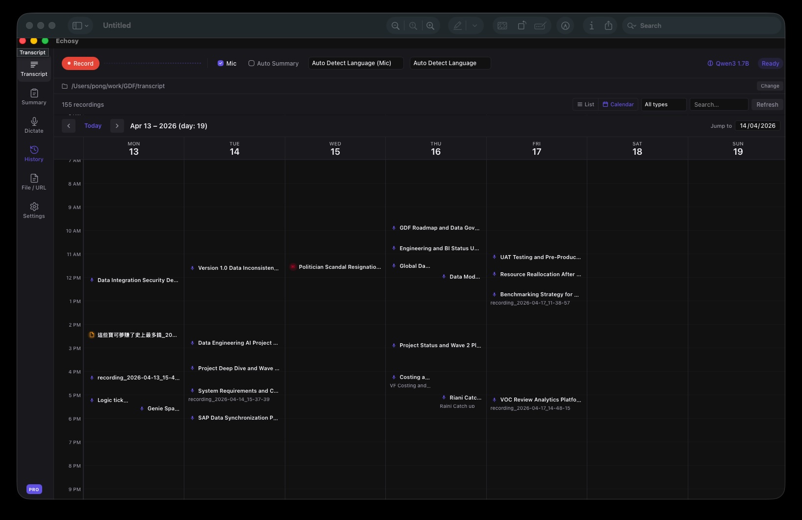Refresh the recordings list
This screenshot has width=802, height=520.
(767, 104)
